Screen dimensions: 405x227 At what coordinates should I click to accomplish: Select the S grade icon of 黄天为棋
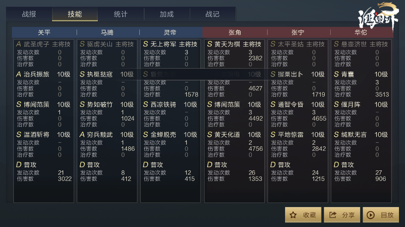[209, 44]
